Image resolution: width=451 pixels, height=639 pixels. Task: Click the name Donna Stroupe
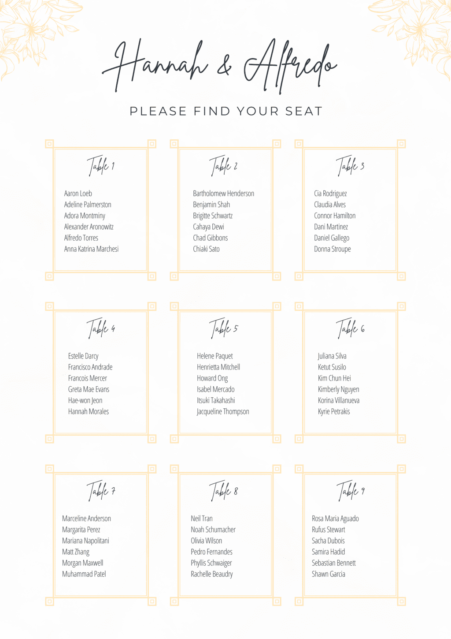[333, 249]
